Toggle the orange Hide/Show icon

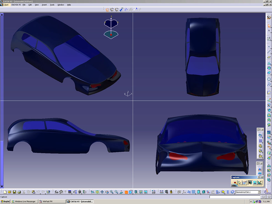point(126,192)
